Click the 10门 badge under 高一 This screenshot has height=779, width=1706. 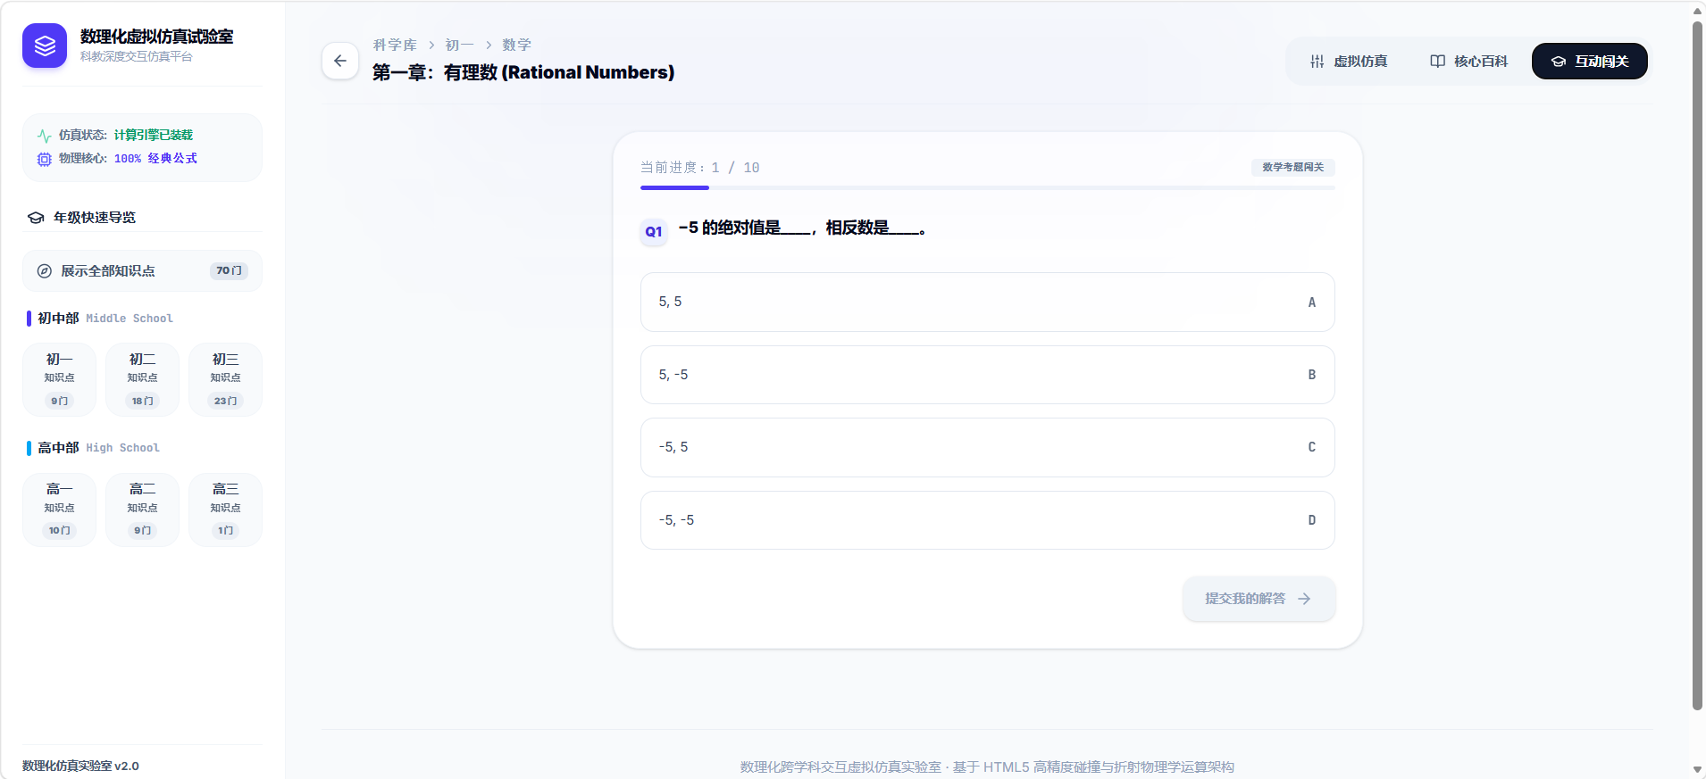60,531
